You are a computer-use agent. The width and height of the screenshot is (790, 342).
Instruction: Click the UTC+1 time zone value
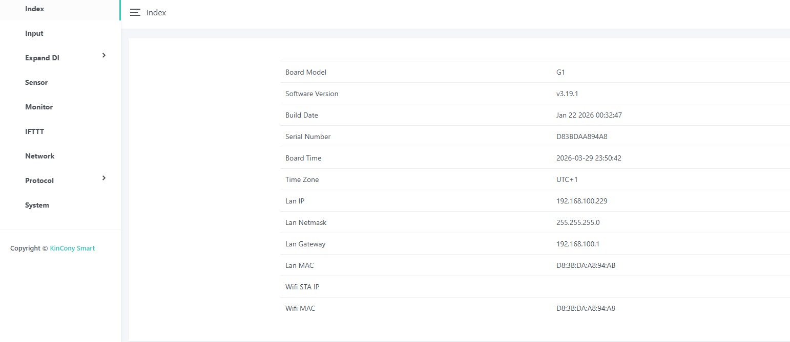(x=567, y=179)
